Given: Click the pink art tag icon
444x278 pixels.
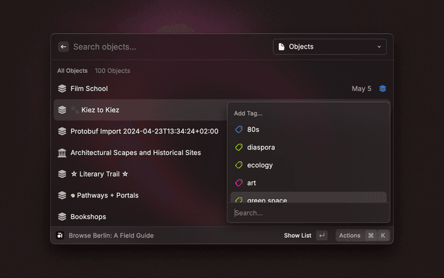Looking at the screenshot, I should [239, 183].
